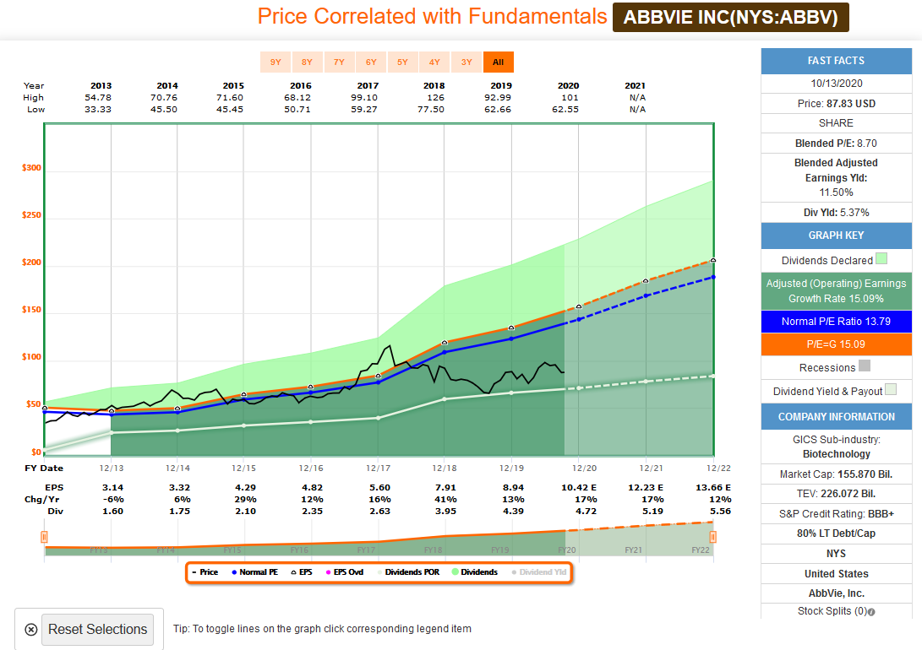Select the All time range tab
This screenshot has width=922, height=650.
498,62
